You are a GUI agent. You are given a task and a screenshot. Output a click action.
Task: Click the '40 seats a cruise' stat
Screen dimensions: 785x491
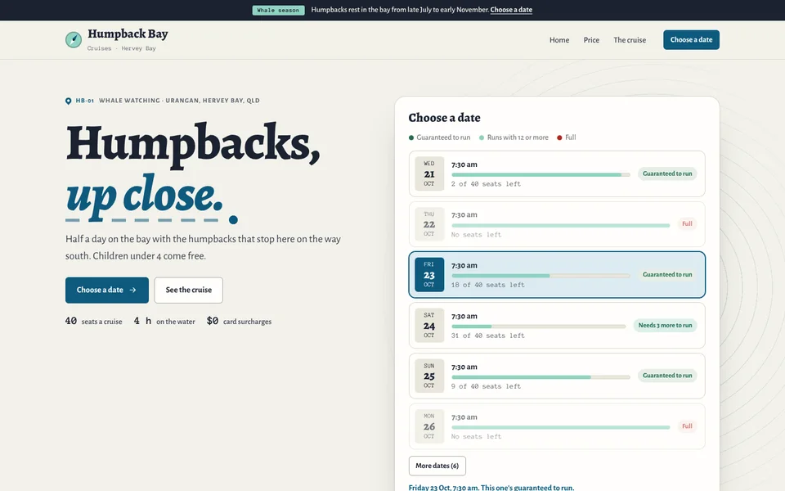93,321
